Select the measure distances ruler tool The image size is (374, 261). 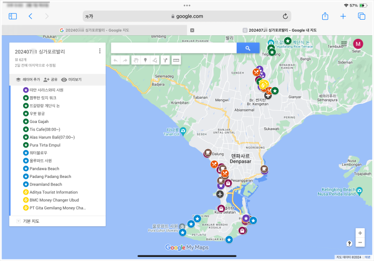click(176, 60)
